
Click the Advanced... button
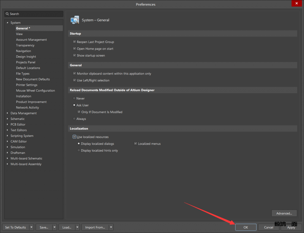coord(284,213)
